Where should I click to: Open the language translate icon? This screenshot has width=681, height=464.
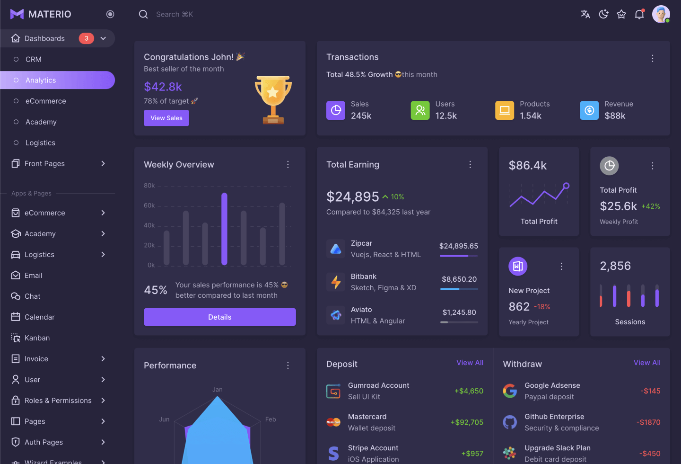click(x=585, y=14)
